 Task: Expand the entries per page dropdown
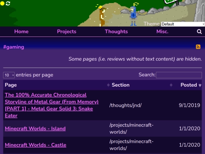point(9,75)
